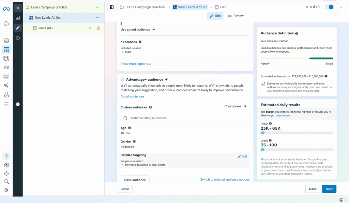Open Learn more link in daily results
Image resolution: width=349 pixels, height=203 pixels.
(x=283, y=115)
